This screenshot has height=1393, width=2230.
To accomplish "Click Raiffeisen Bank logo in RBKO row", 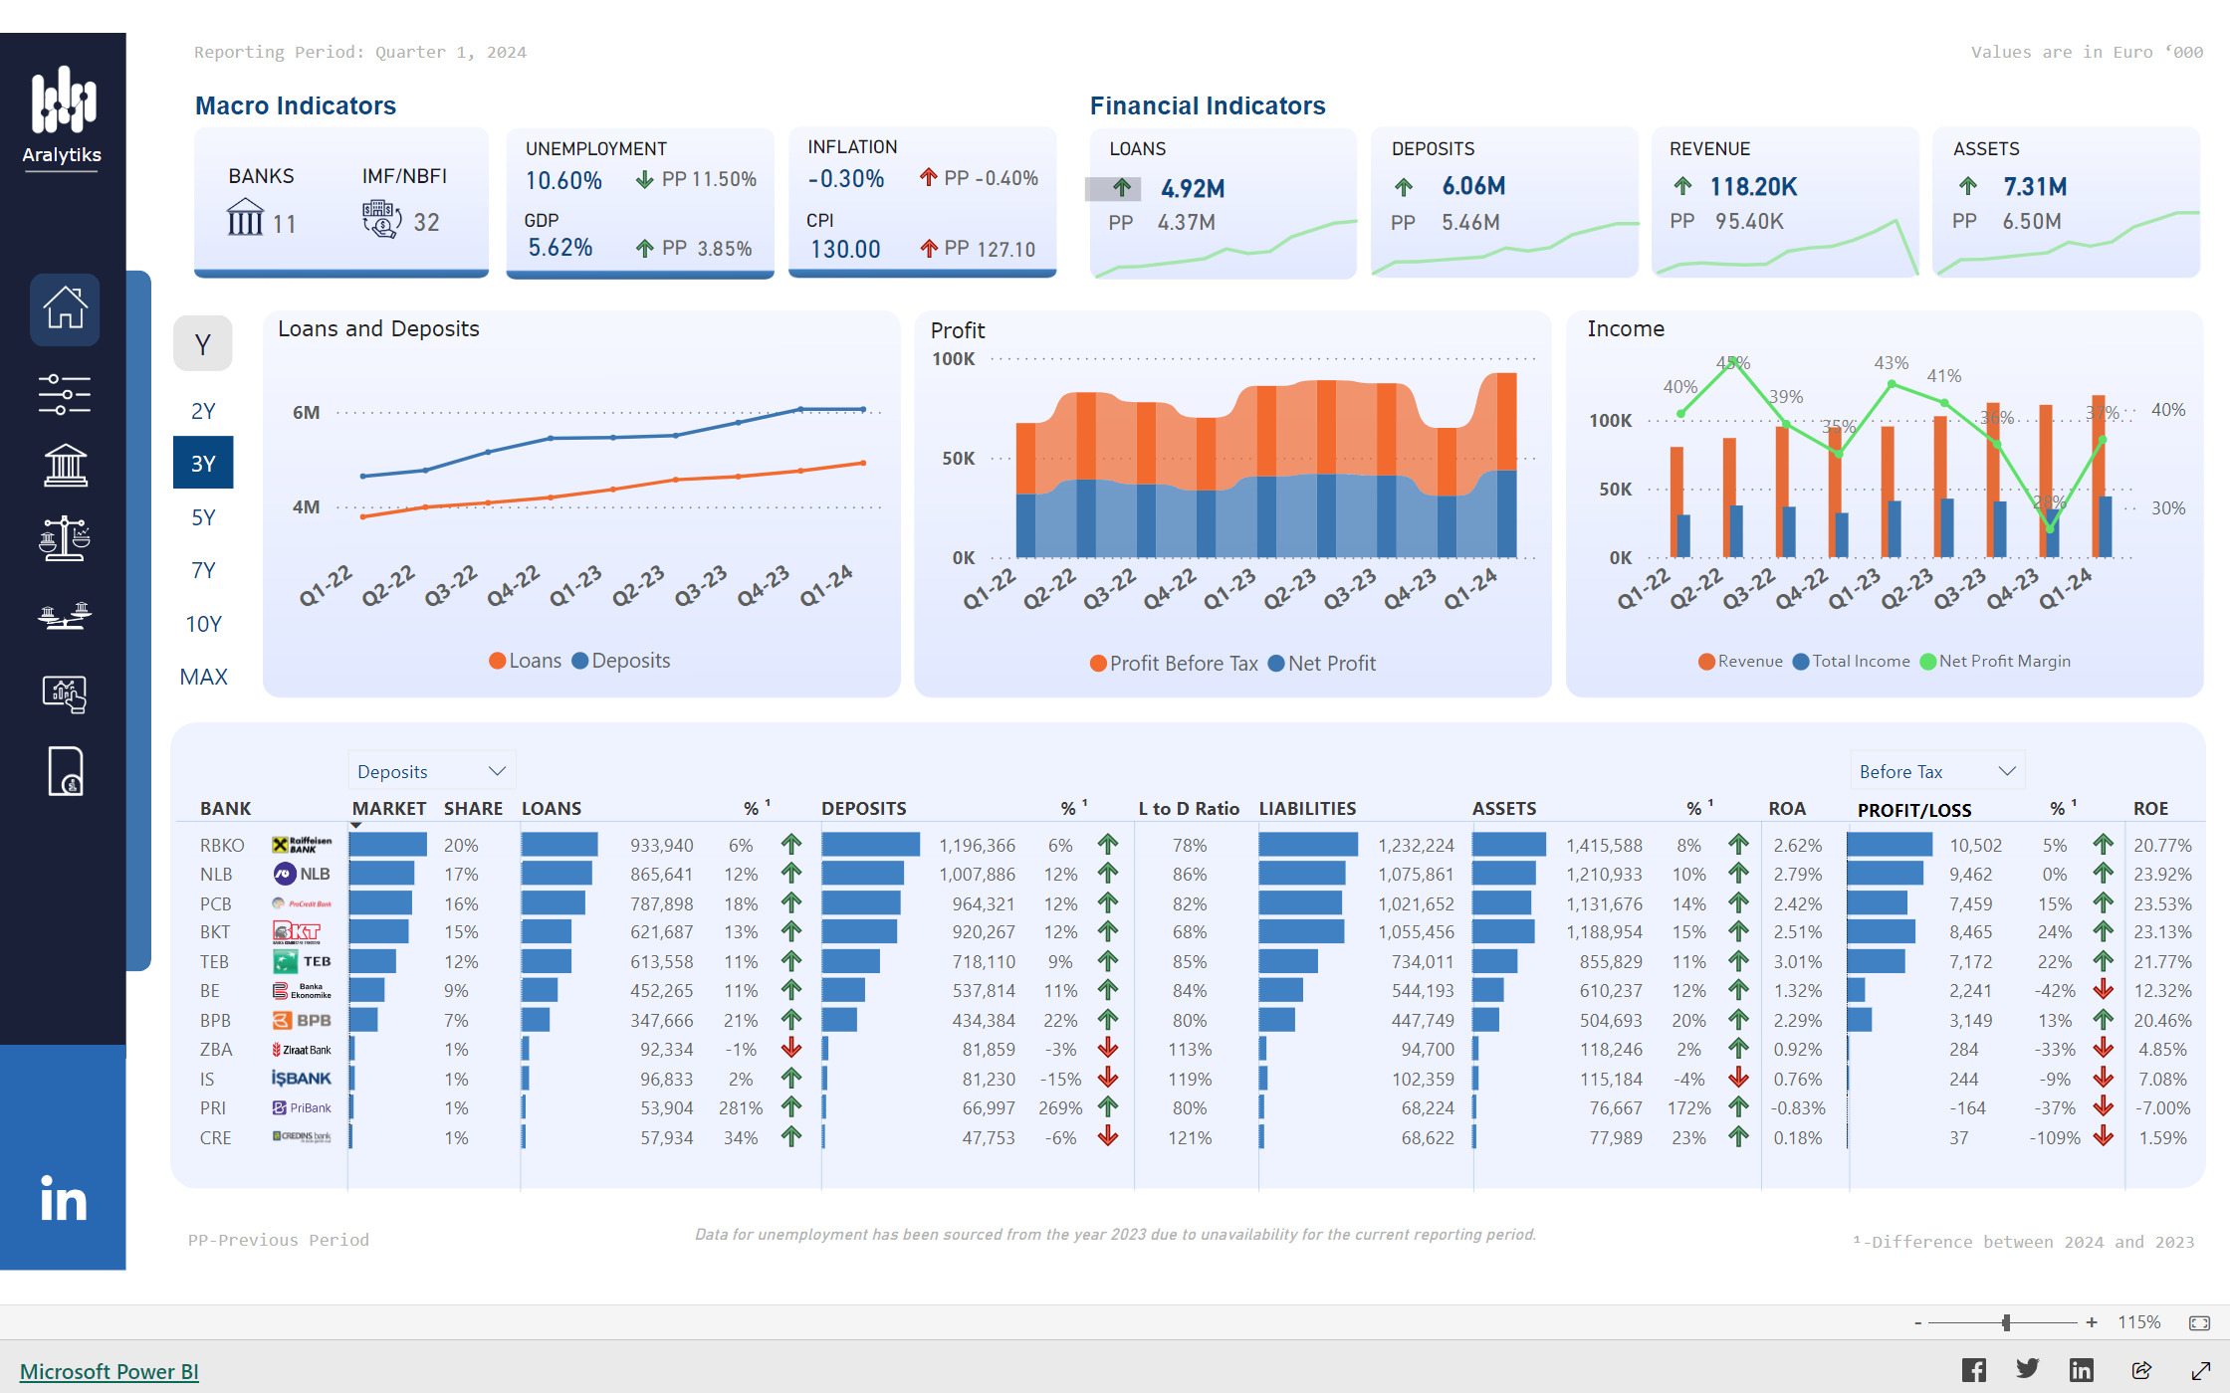I will [x=302, y=845].
